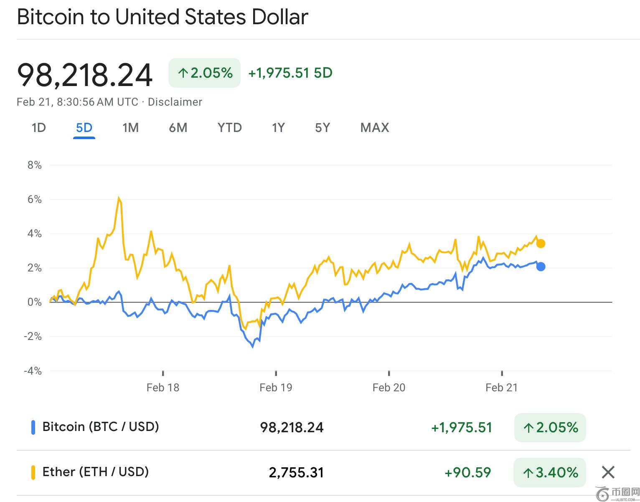
Task: Click the Ether (ETH / USD) row label
Action: [x=96, y=472]
